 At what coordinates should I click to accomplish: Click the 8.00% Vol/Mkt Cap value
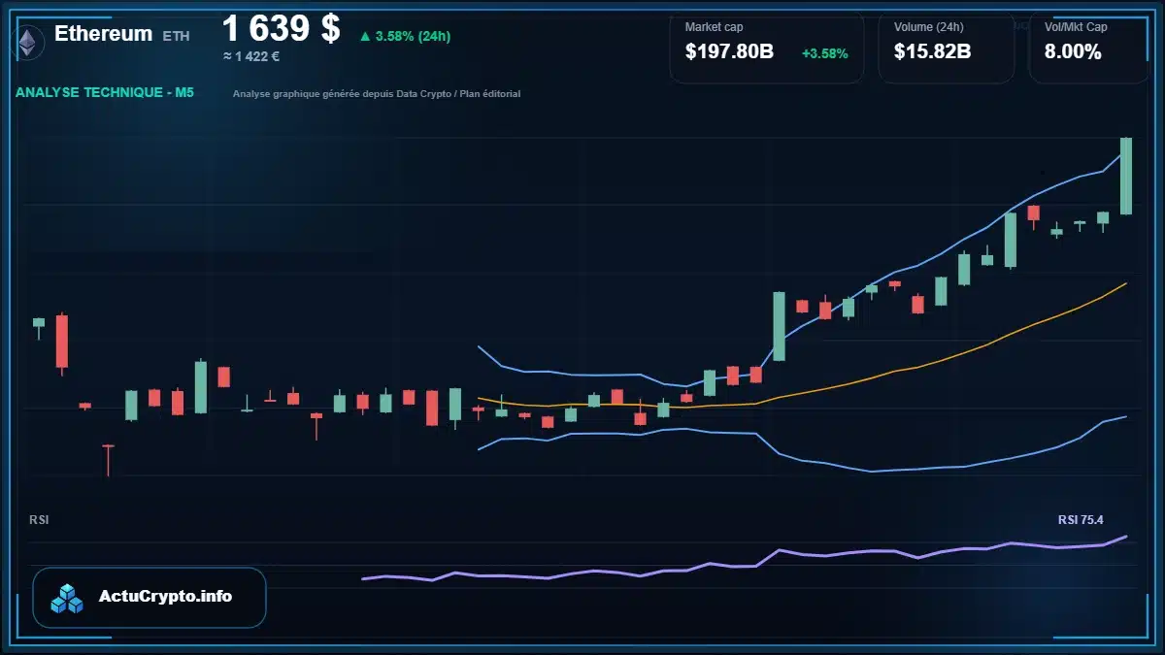pos(1073,52)
